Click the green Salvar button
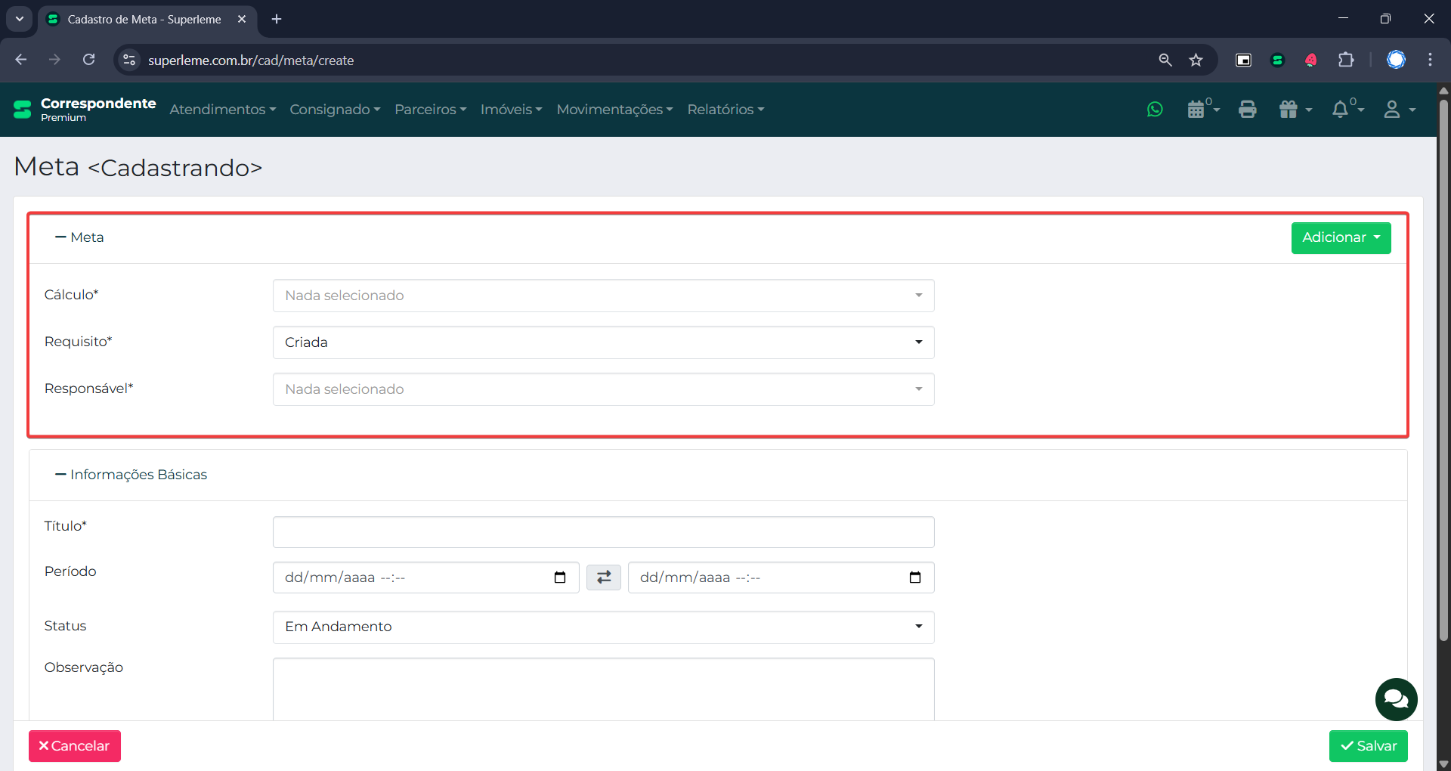Screen dimensions: 1451x771 1368,746
